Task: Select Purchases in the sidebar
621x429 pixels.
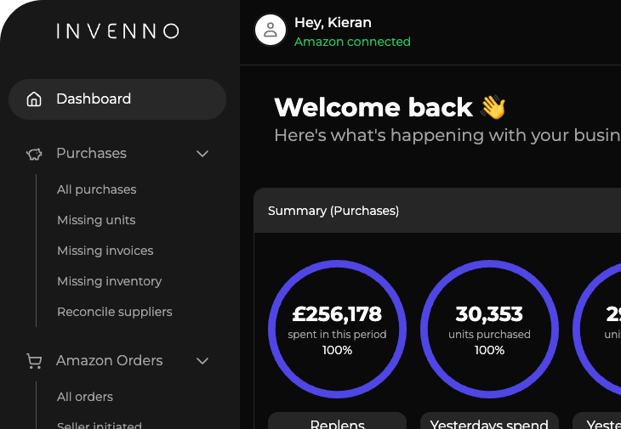Action: [x=92, y=154]
